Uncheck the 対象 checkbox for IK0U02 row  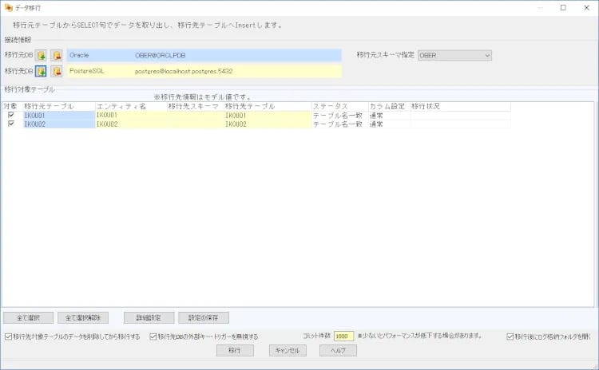(x=10, y=124)
